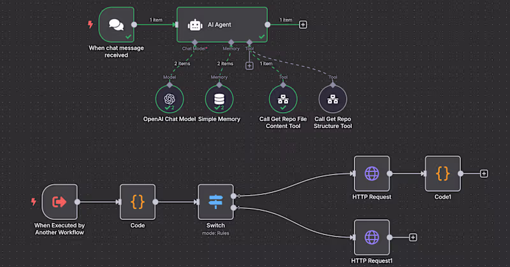Viewport: 510px width, 267px height.
Task: Click '1 item' label before AI Agent
Action: tap(156, 20)
